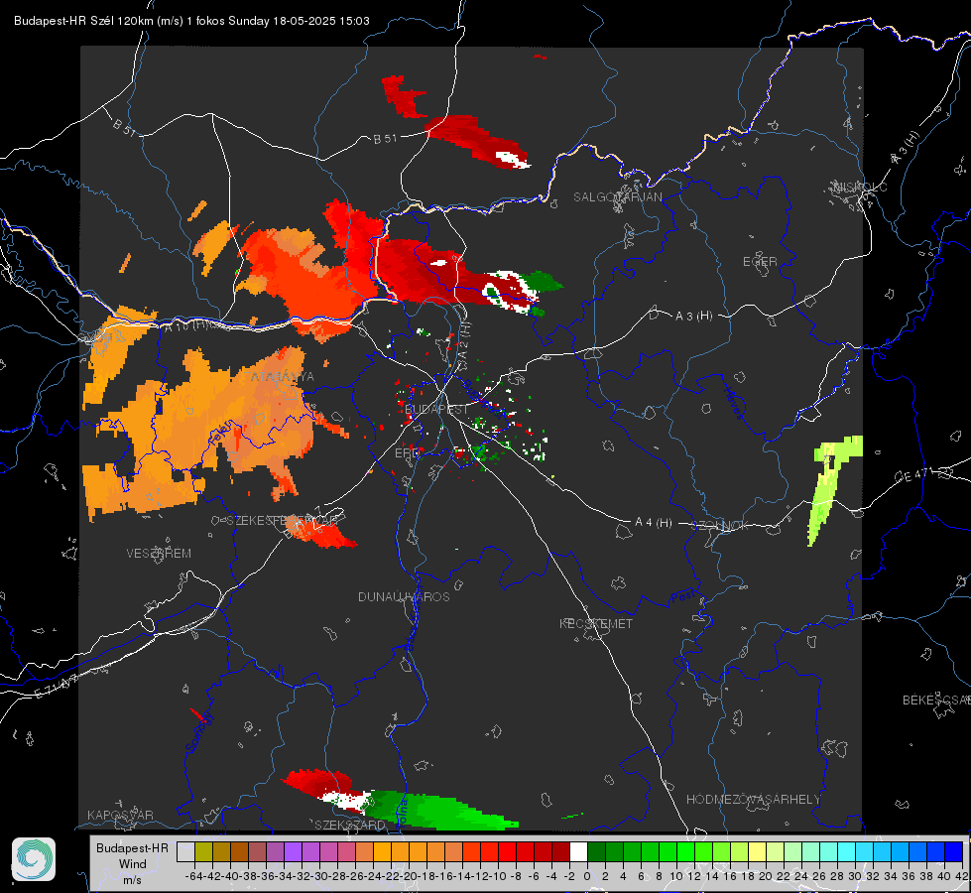The height and width of the screenshot is (893, 971).
Task: Click the swirl logo icon at bottom left
Action: coord(34,859)
